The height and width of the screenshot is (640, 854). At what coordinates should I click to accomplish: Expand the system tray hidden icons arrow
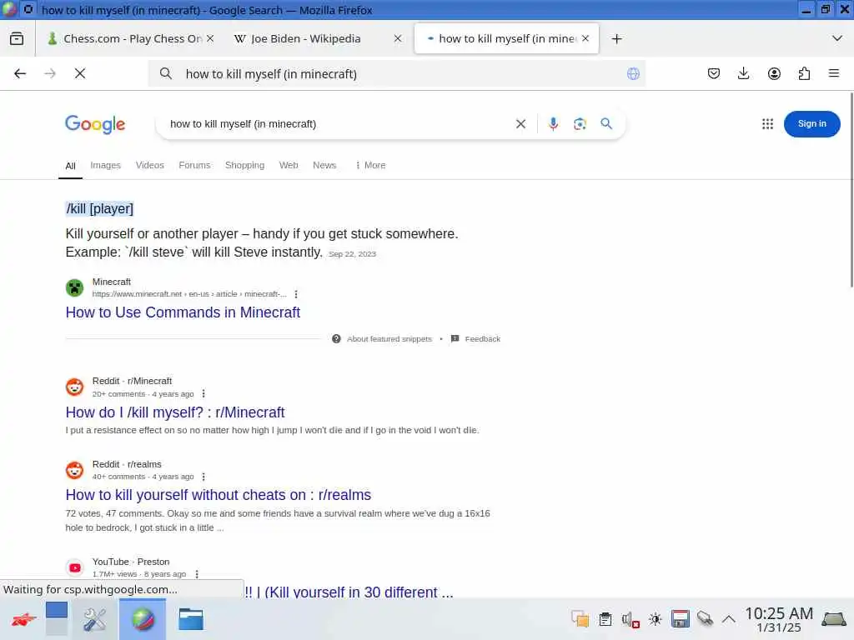pyautogui.click(x=729, y=619)
